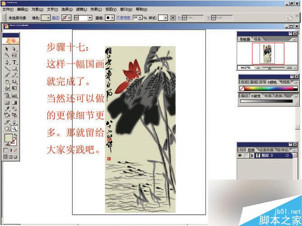This screenshot has width=302, height=226.
Task: Select the Direct Selection tool
Action: (14, 49)
